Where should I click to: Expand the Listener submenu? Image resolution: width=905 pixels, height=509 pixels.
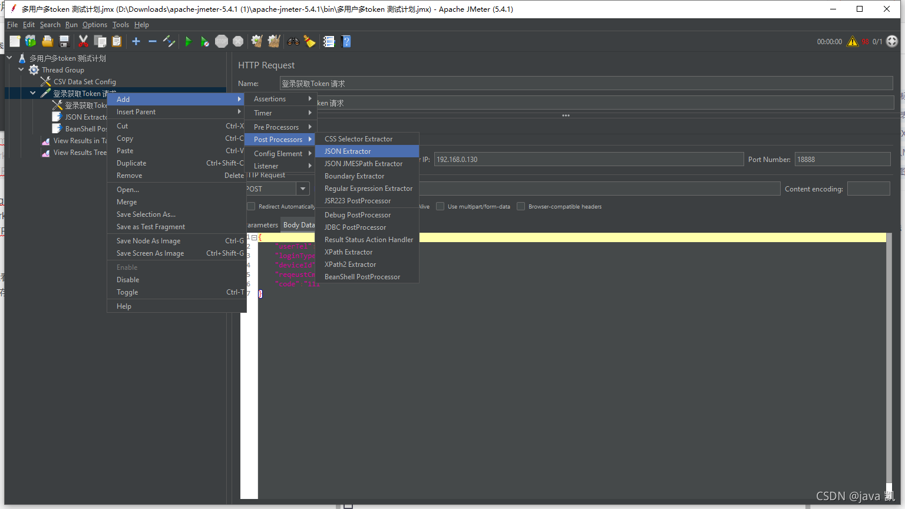point(280,166)
